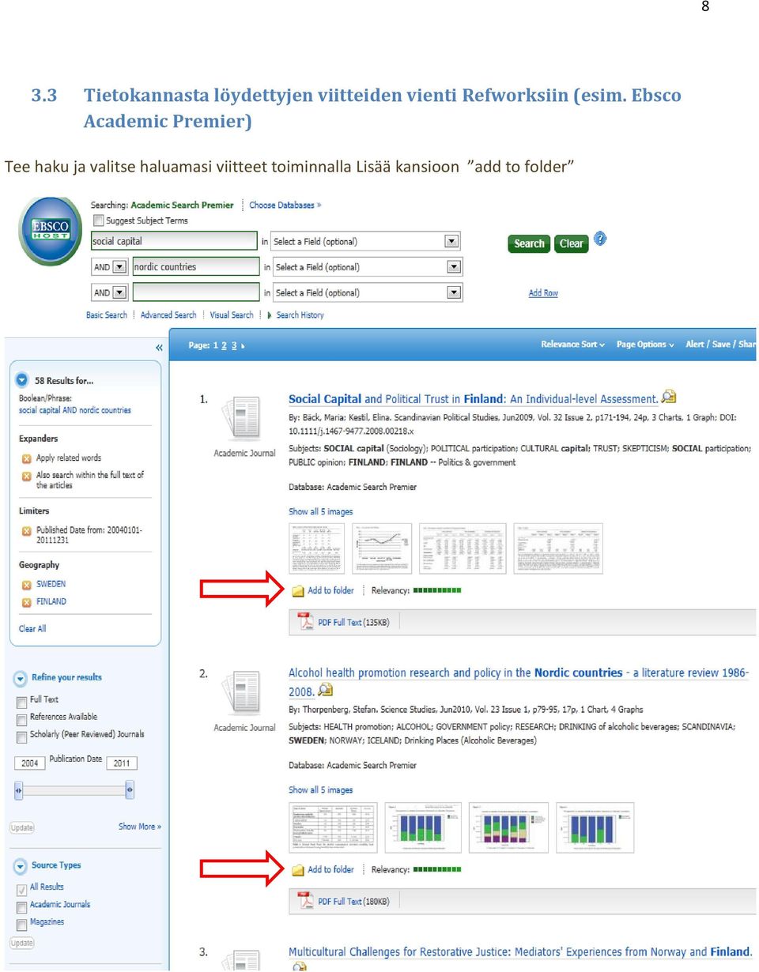
Task: Click the green Clear button
Action: click(x=571, y=243)
